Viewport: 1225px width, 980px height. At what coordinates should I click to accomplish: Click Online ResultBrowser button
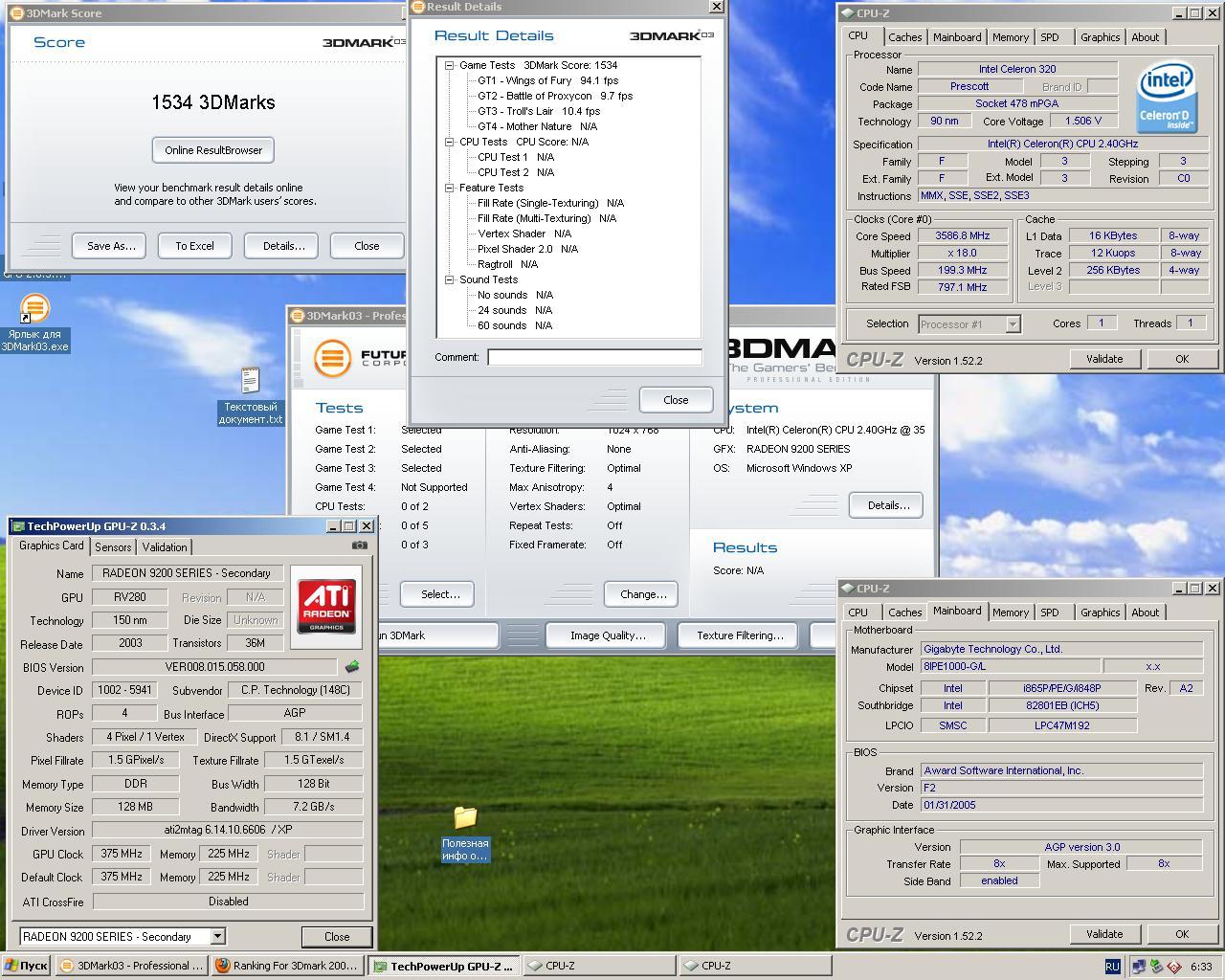[x=213, y=150]
